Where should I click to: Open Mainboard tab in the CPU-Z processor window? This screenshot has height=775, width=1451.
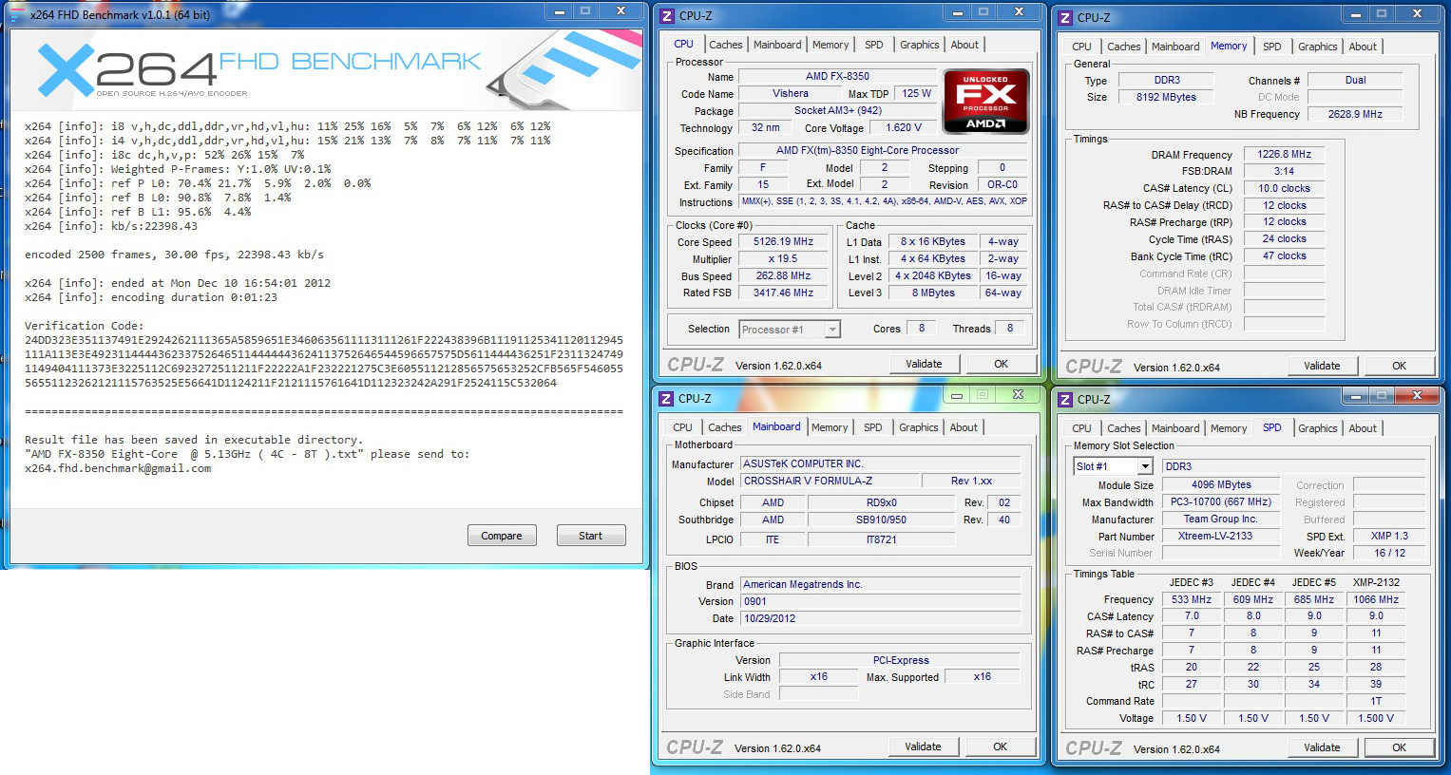click(777, 45)
